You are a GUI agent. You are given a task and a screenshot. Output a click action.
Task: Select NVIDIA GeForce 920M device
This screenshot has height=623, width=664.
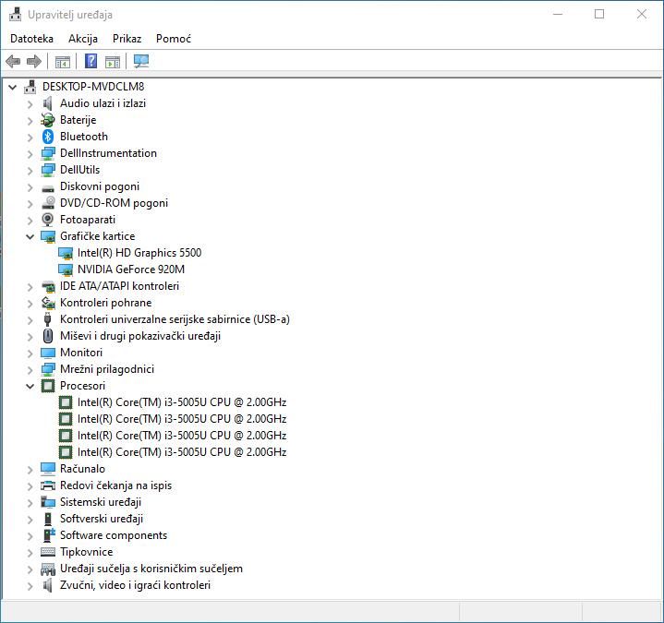pyautogui.click(x=131, y=270)
